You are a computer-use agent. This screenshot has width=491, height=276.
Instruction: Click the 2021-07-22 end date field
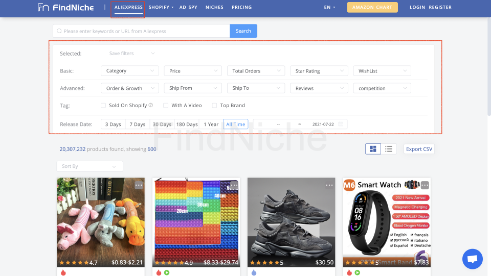click(x=323, y=124)
